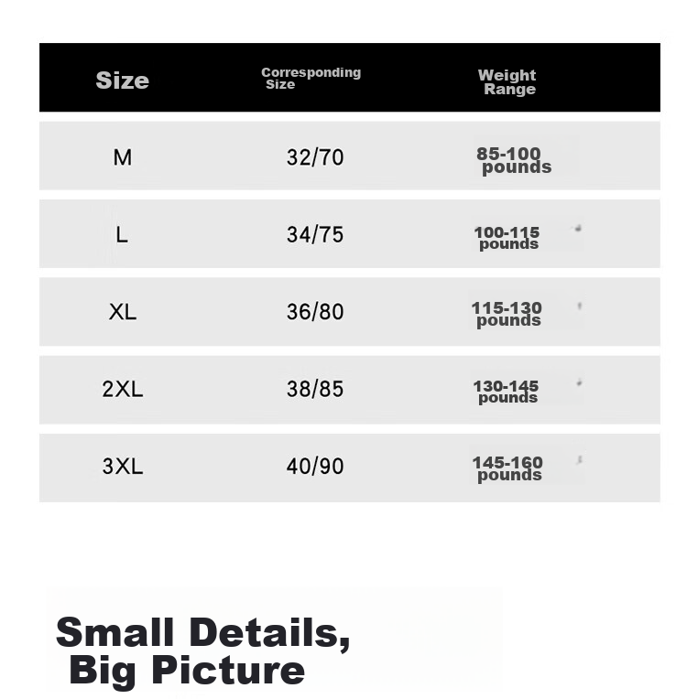The width and height of the screenshot is (687, 699).
Task: Click the 115-130 pounds weight range
Action: tap(507, 315)
